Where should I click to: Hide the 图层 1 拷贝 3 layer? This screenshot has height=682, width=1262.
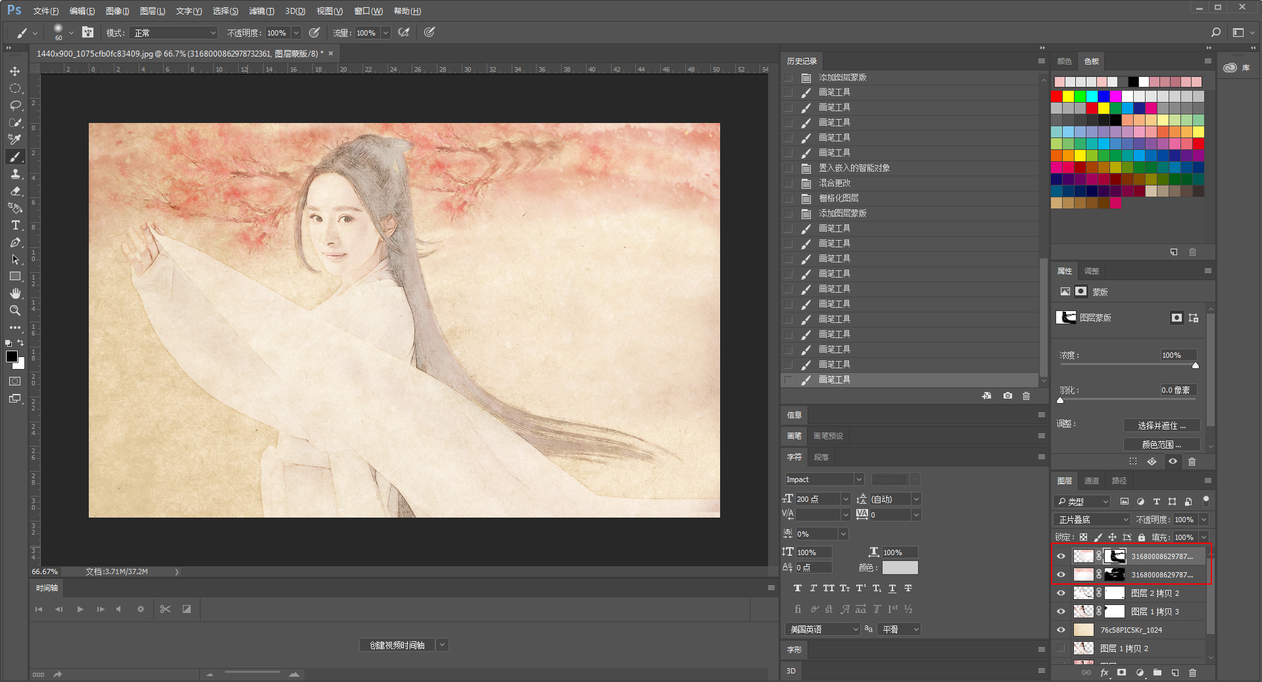point(1061,612)
